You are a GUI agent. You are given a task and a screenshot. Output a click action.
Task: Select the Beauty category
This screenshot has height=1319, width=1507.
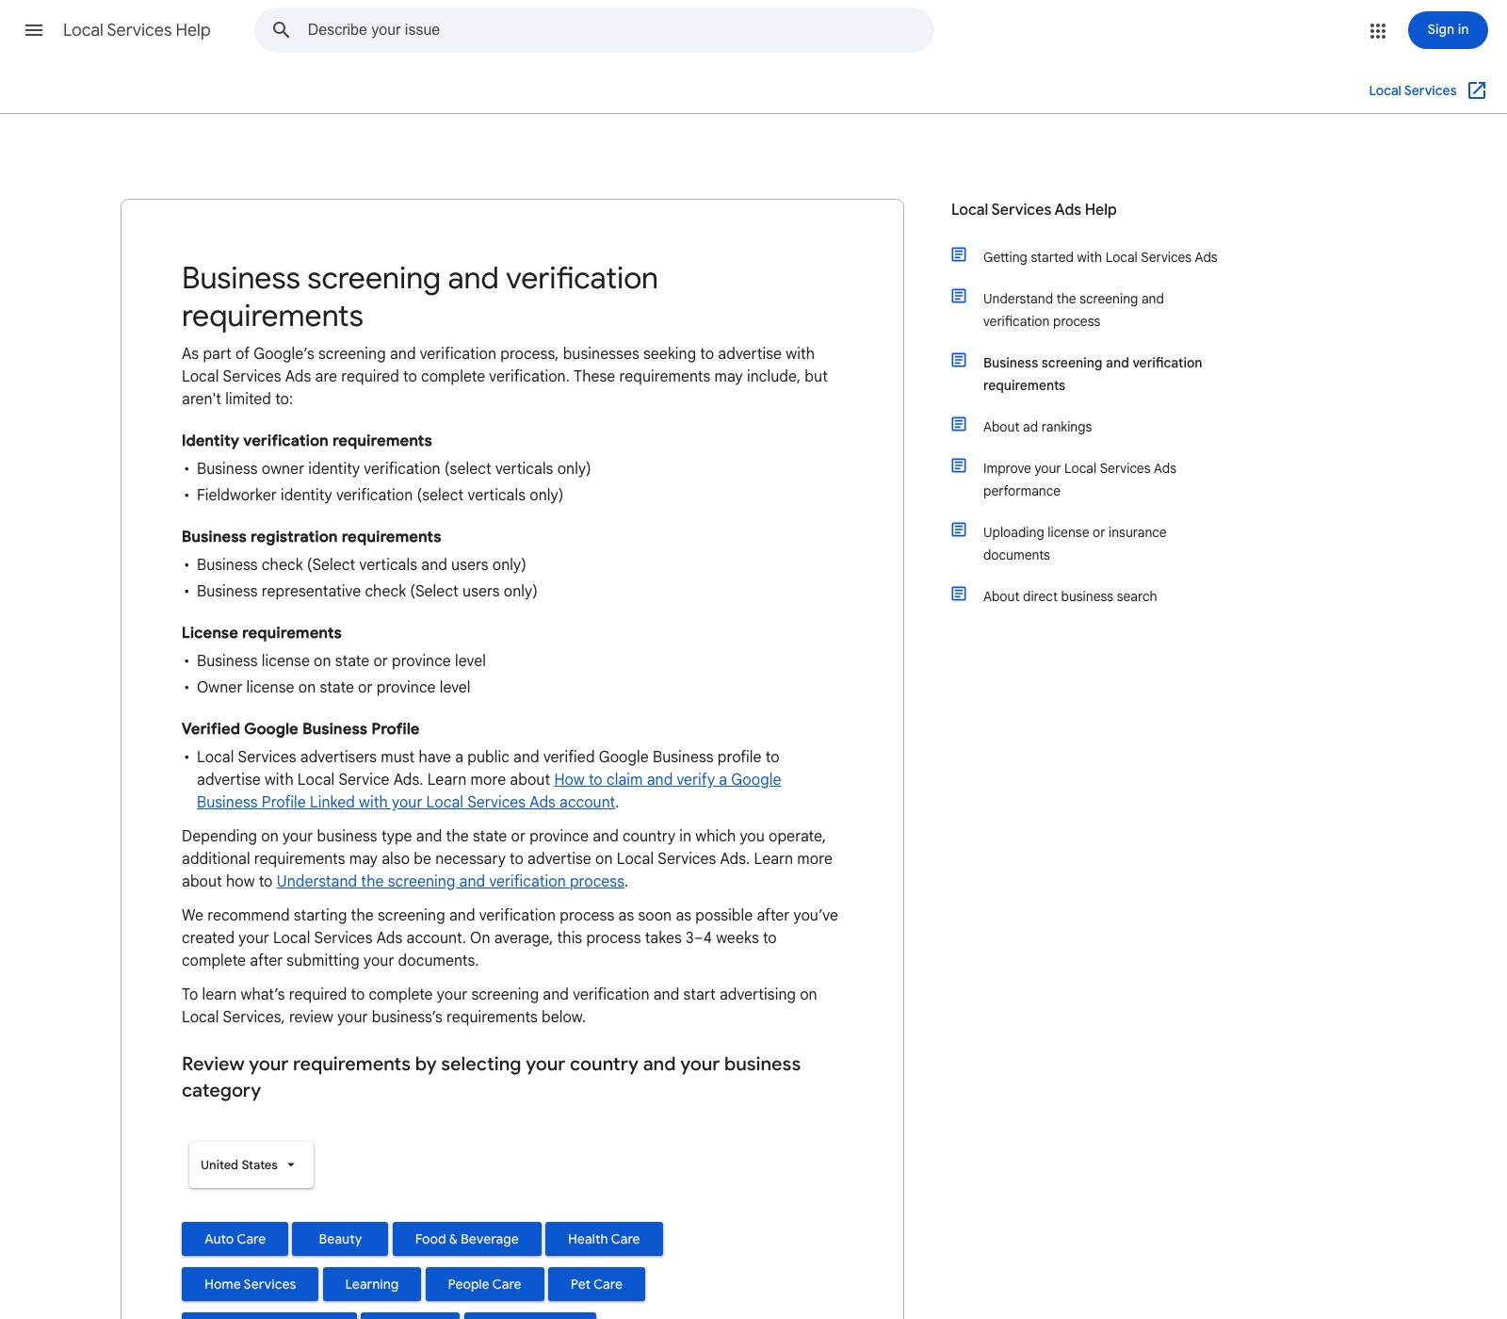coord(340,1239)
